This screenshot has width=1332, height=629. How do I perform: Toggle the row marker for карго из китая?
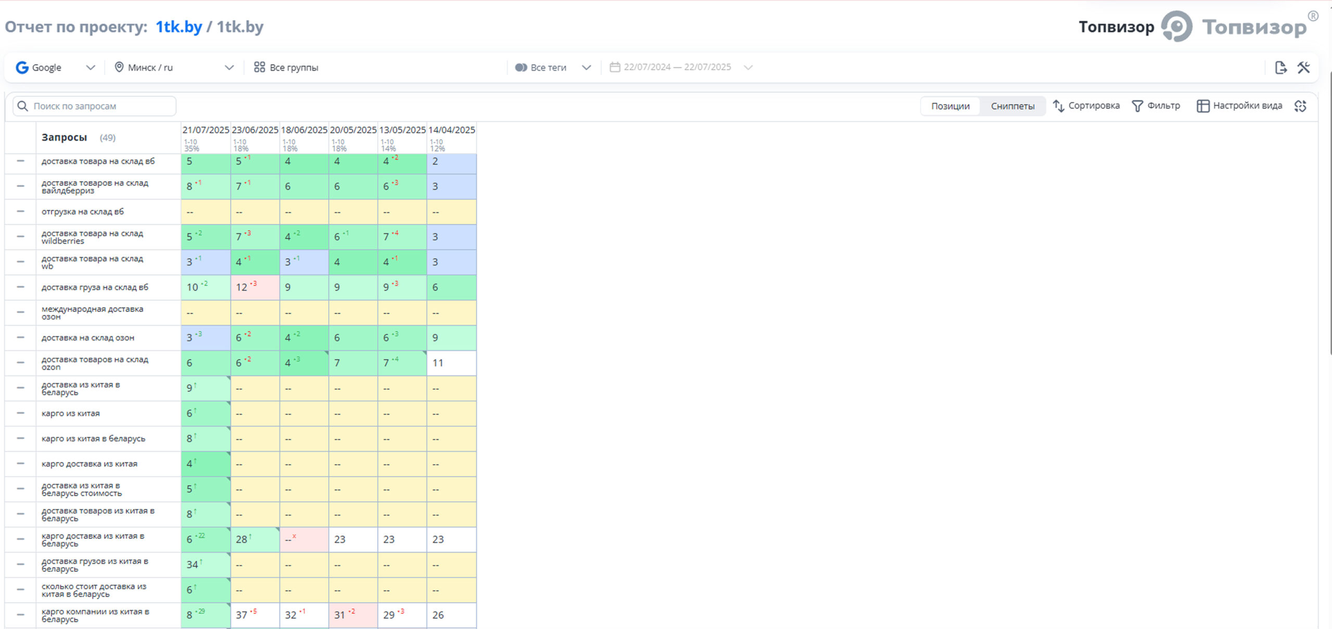pyautogui.click(x=20, y=414)
